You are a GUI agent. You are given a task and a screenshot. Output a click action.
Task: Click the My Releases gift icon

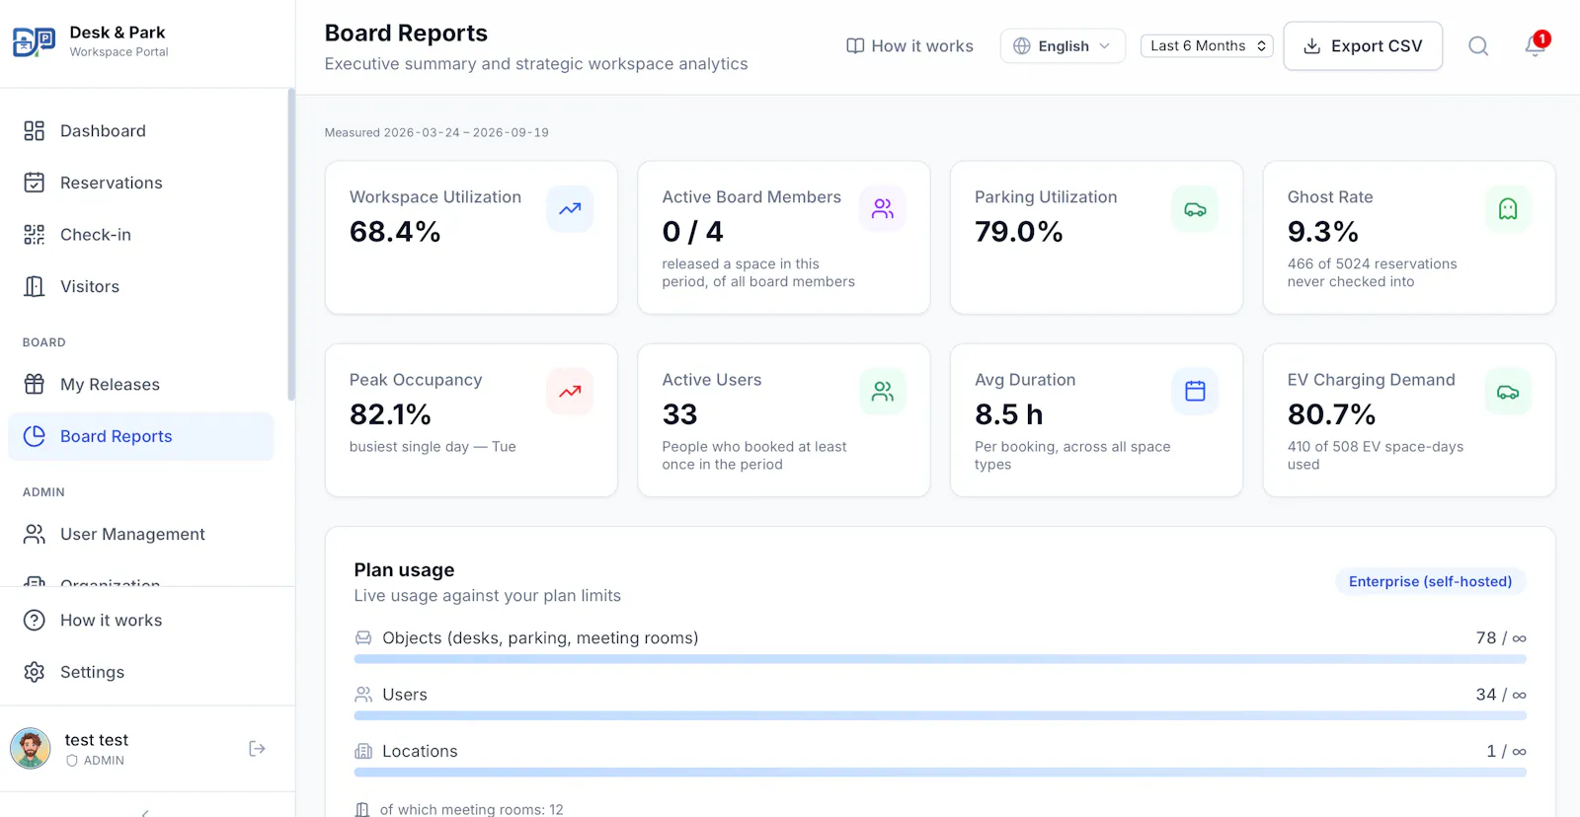tap(35, 385)
